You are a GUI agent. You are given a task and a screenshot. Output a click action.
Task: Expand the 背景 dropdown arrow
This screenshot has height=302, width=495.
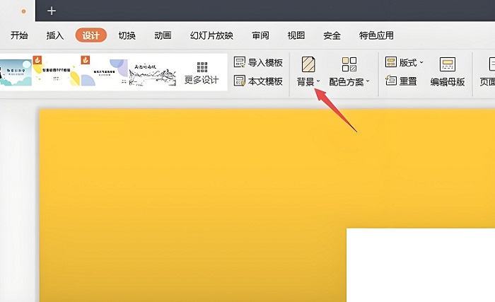pyautogui.click(x=318, y=81)
